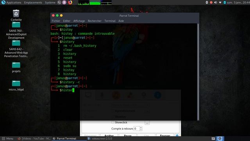Click the Arrêter button in vokoscreen
The height and width of the screenshot is (141, 250).
(x=109, y=135)
